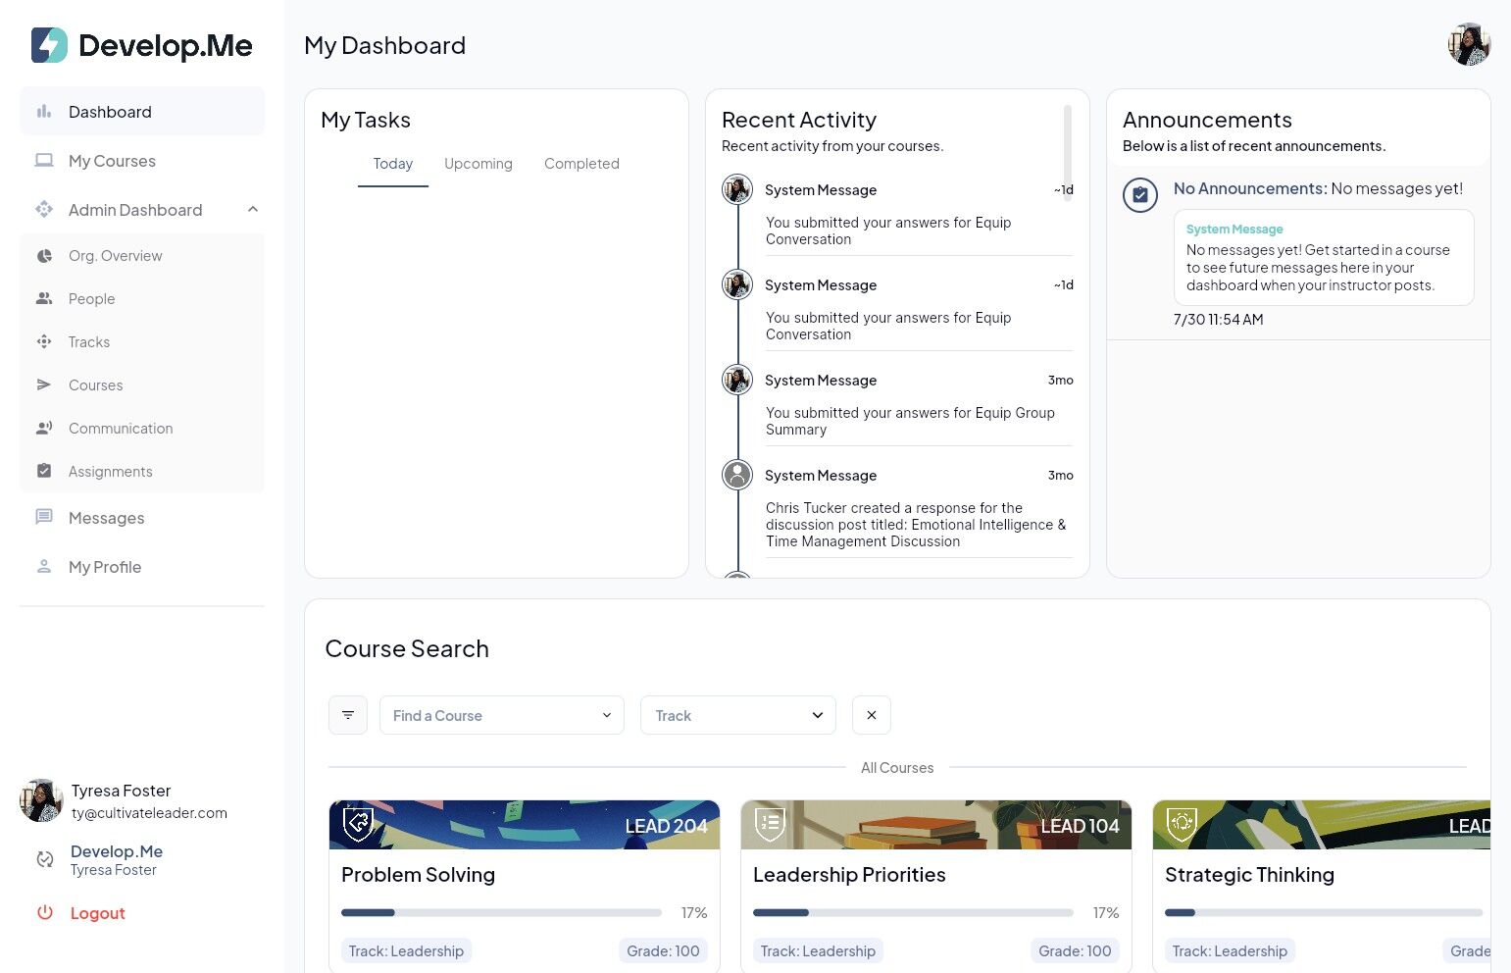This screenshot has width=1511, height=973.
Task: Switch to the Upcoming tasks tab
Action: [x=478, y=164]
